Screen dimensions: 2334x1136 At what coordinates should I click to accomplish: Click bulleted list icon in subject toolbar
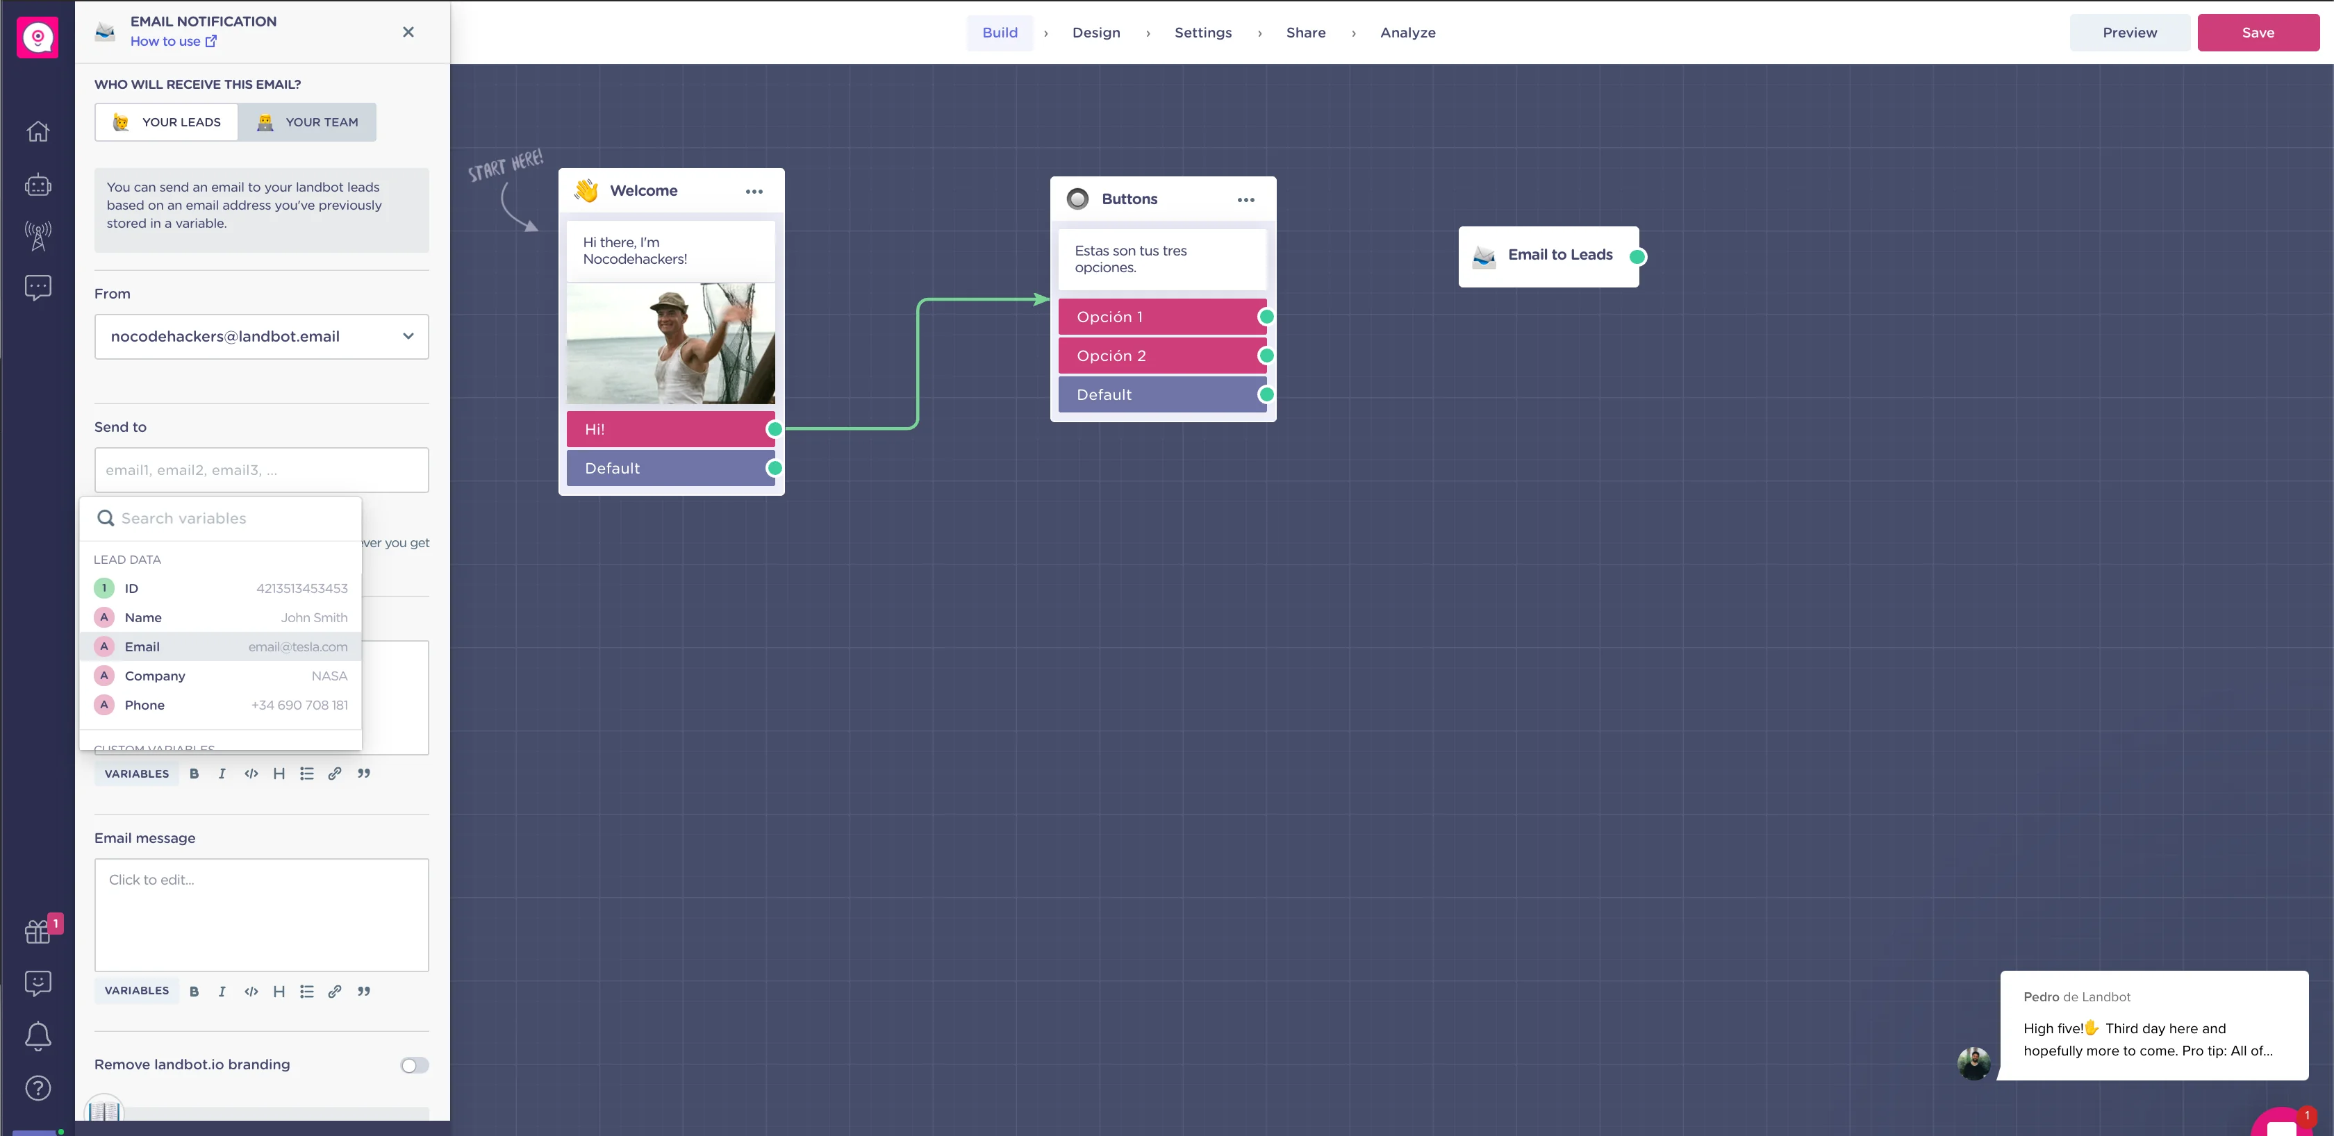pyautogui.click(x=307, y=774)
